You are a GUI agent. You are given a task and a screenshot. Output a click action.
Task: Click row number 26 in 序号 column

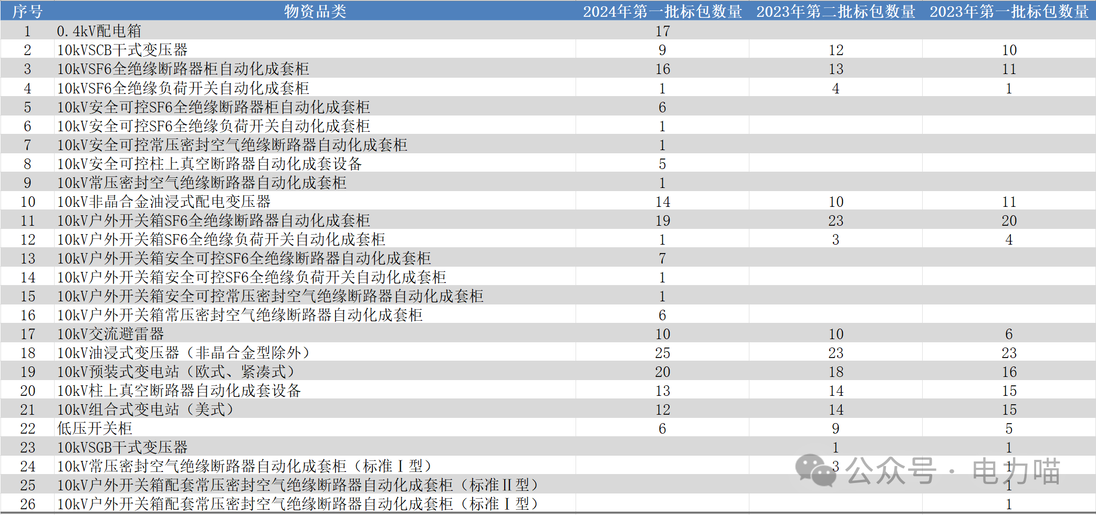(27, 504)
